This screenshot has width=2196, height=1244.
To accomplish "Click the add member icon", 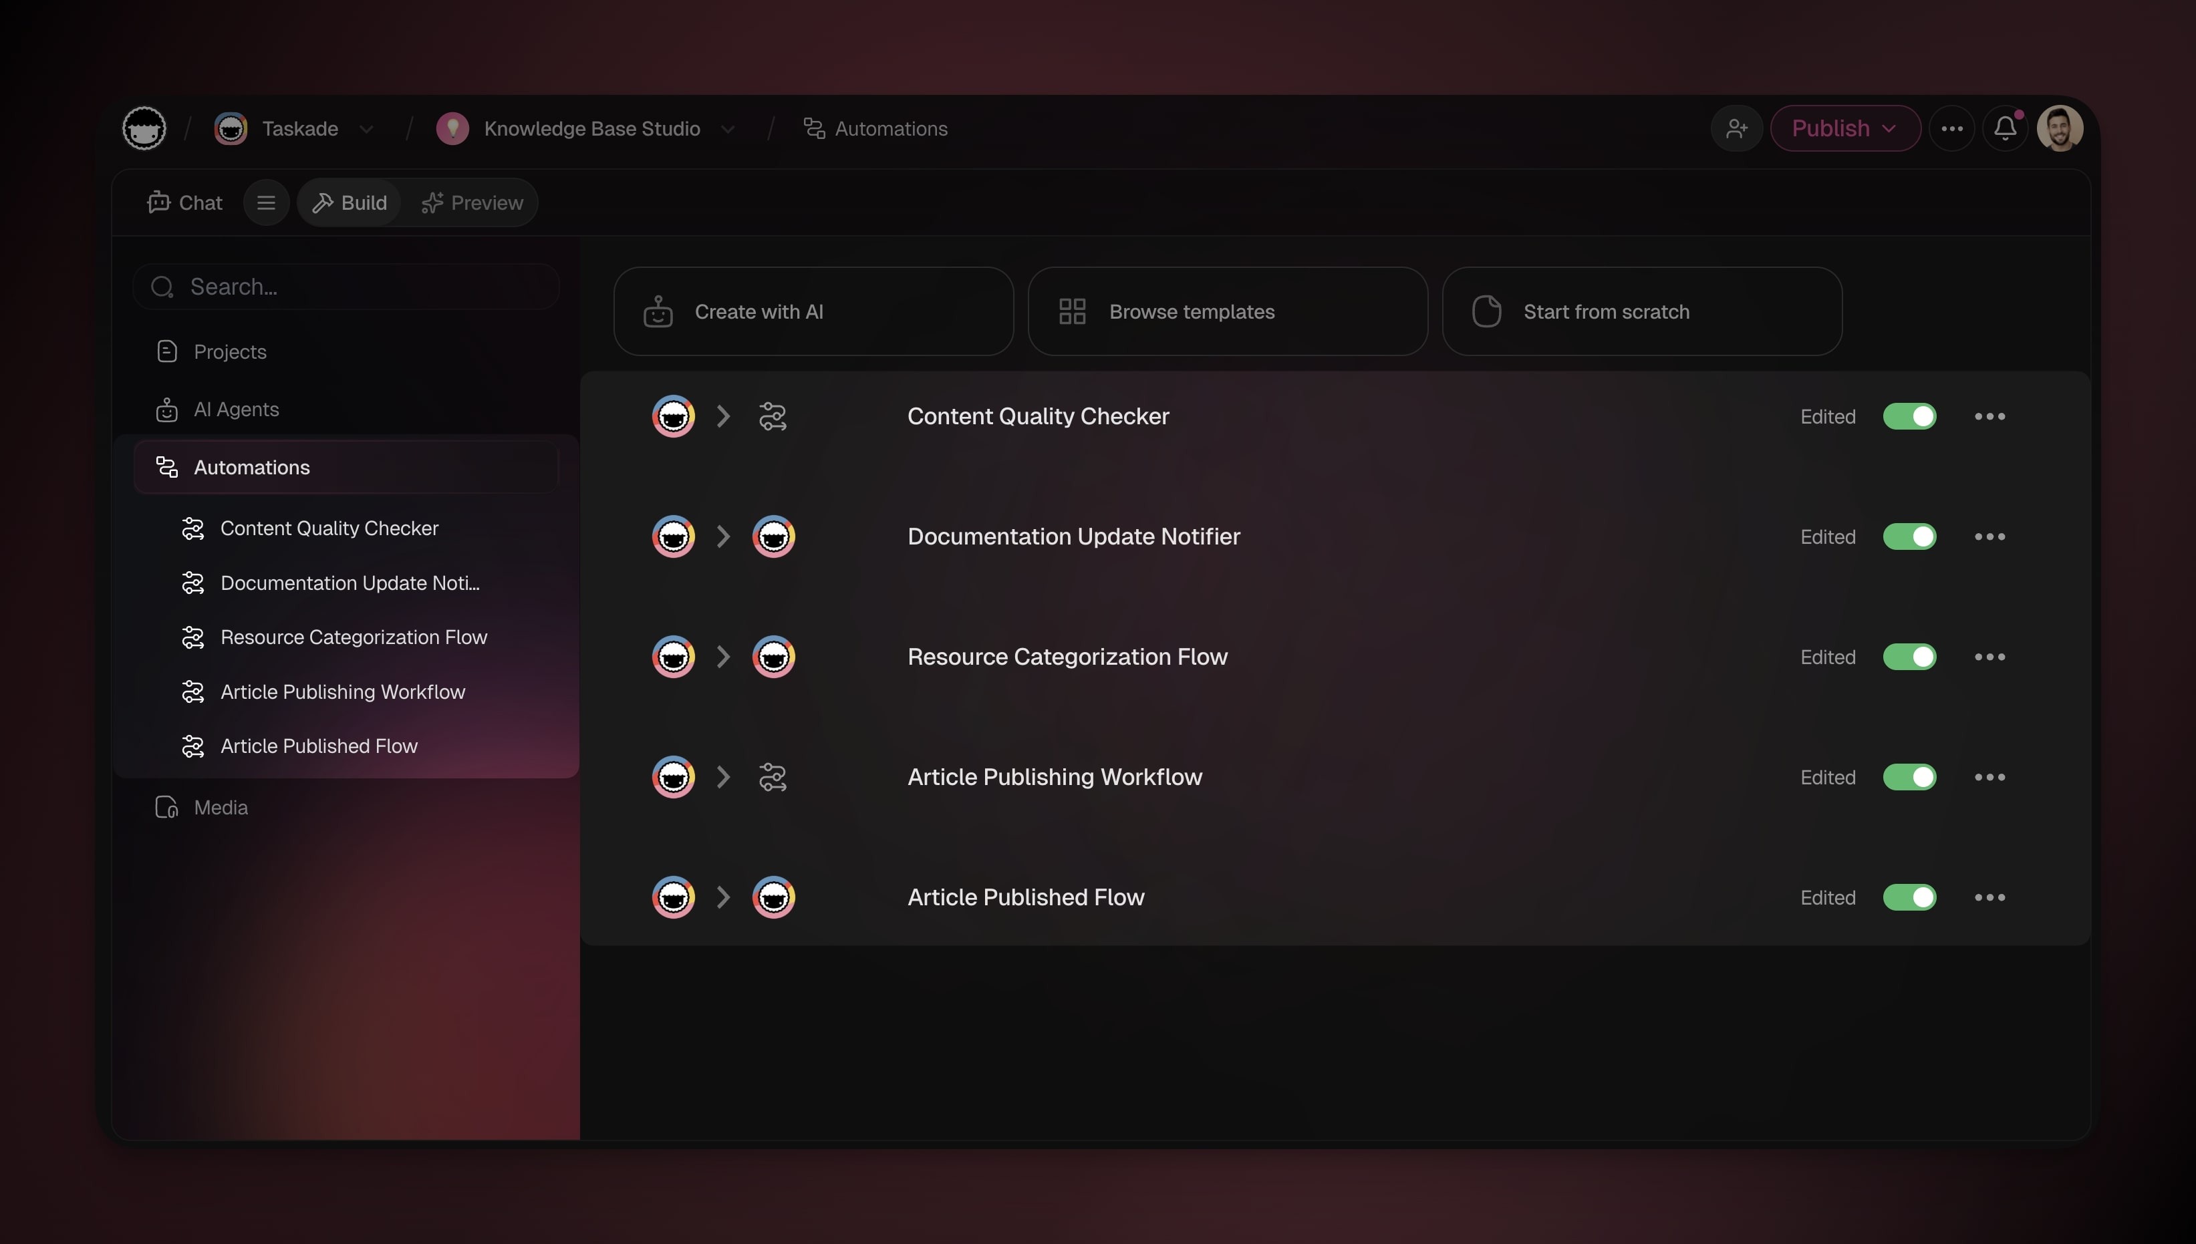I will (1736, 129).
